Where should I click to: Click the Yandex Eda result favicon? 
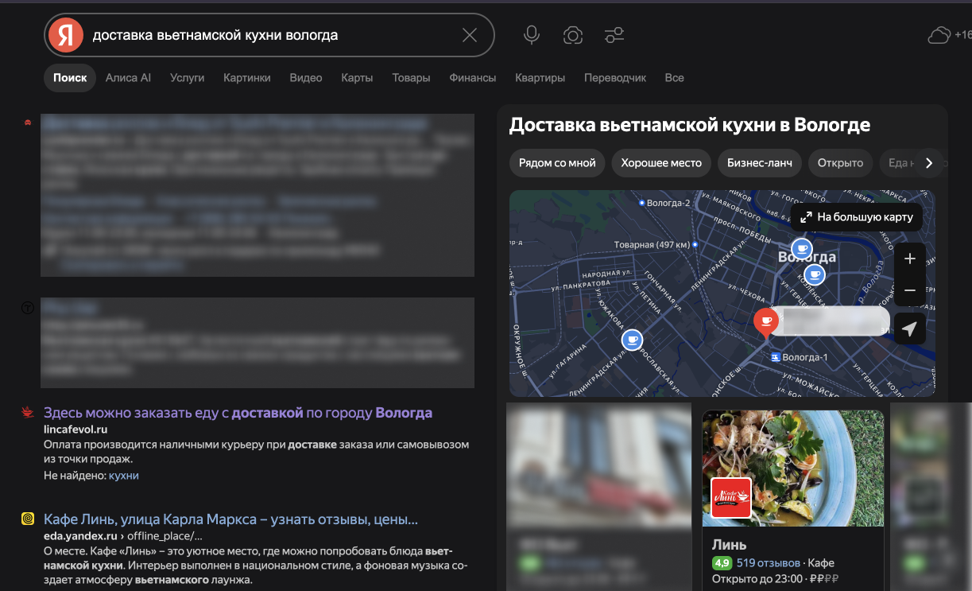tap(28, 519)
